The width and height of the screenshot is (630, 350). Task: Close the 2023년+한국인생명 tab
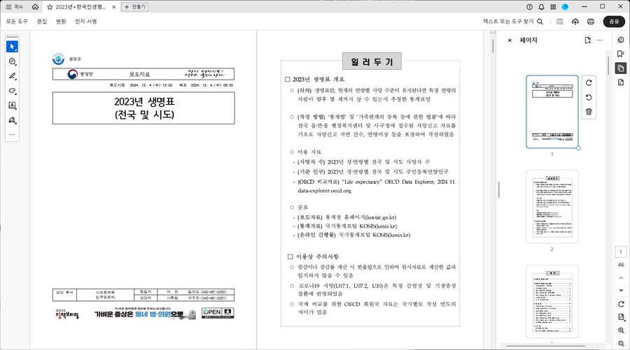click(x=114, y=7)
